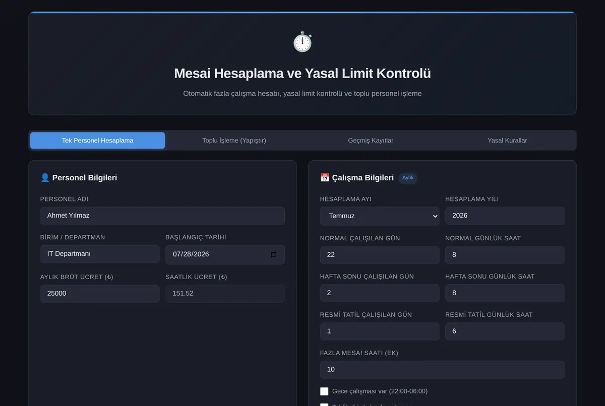This screenshot has width=605, height=406.
Task: Click the Saatlik Ücret field showing 151.52
Action: coord(225,293)
